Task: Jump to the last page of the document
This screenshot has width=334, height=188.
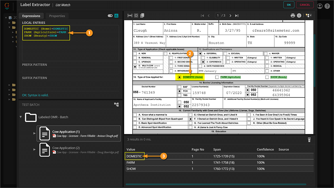Action: click(237, 16)
